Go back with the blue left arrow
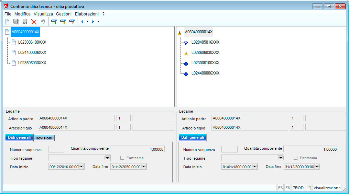349x194 pixels. tap(82, 22)
